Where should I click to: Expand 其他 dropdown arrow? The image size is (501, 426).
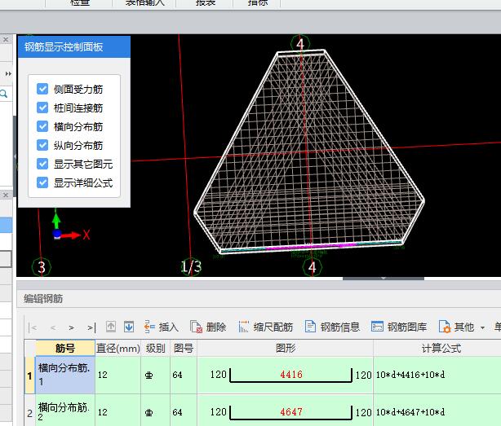[482, 327]
